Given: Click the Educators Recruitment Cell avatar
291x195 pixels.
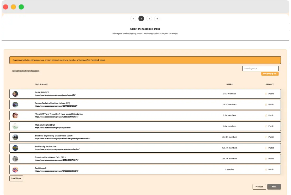Looking at the screenshot, I should [x=15, y=159].
